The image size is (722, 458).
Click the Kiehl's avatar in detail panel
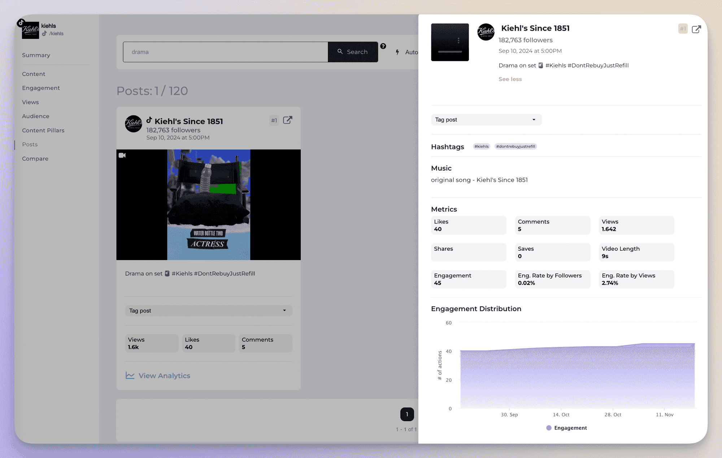click(486, 32)
